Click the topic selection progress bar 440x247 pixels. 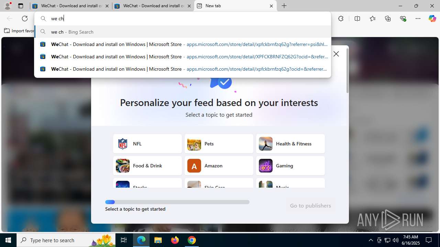pos(177,202)
